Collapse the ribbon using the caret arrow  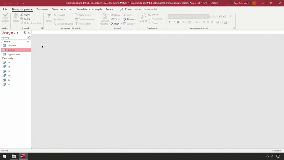[281, 28]
